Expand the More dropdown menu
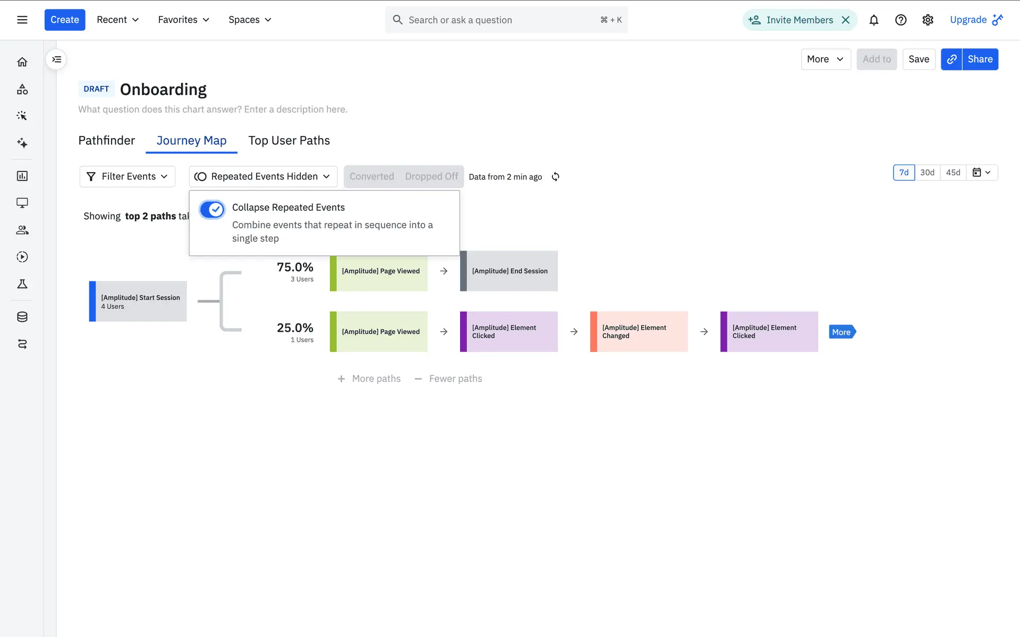 click(x=825, y=59)
